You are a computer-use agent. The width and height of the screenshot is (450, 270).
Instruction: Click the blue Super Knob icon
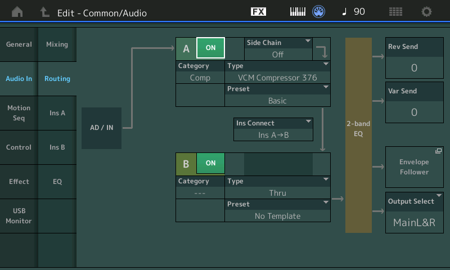319,12
